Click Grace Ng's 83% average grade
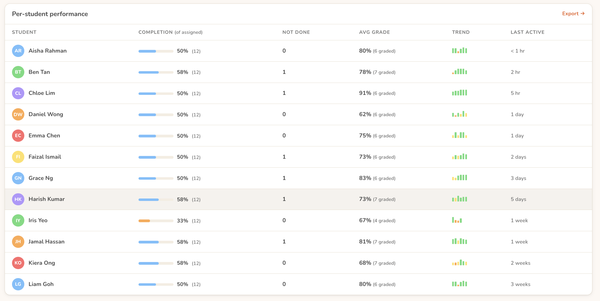 tap(365, 178)
